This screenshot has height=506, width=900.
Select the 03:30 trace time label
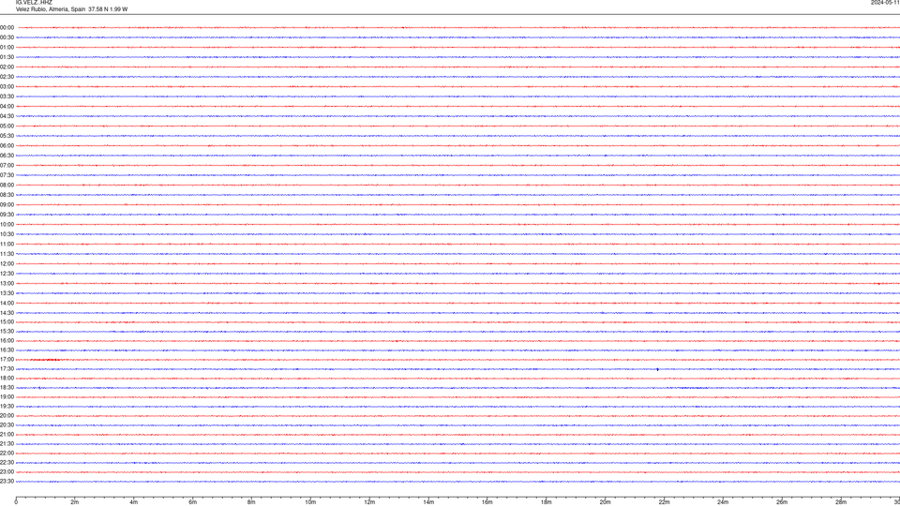(x=7, y=97)
